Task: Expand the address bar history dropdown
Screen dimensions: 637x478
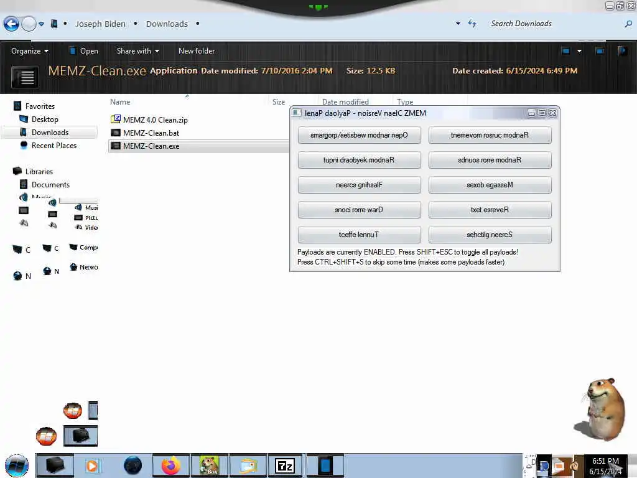Action: pos(458,24)
